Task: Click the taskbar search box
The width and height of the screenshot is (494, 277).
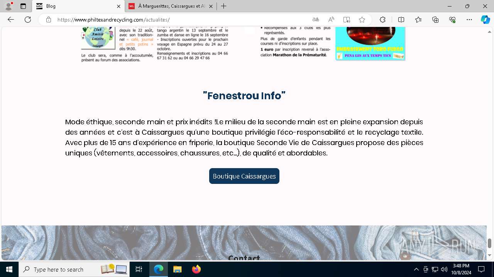Action: [74, 269]
